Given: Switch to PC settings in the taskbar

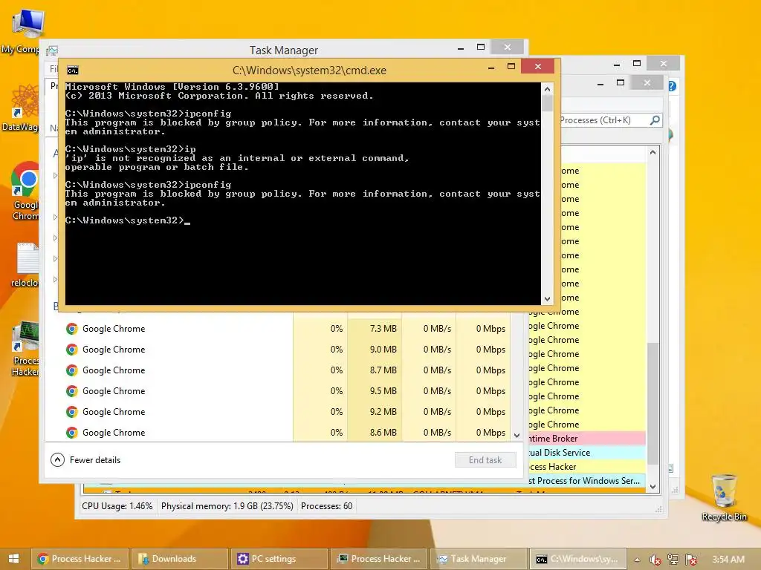Looking at the screenshot, I should pos(279,559).
